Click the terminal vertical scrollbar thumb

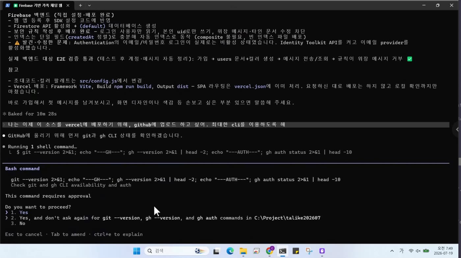[459, 162]
